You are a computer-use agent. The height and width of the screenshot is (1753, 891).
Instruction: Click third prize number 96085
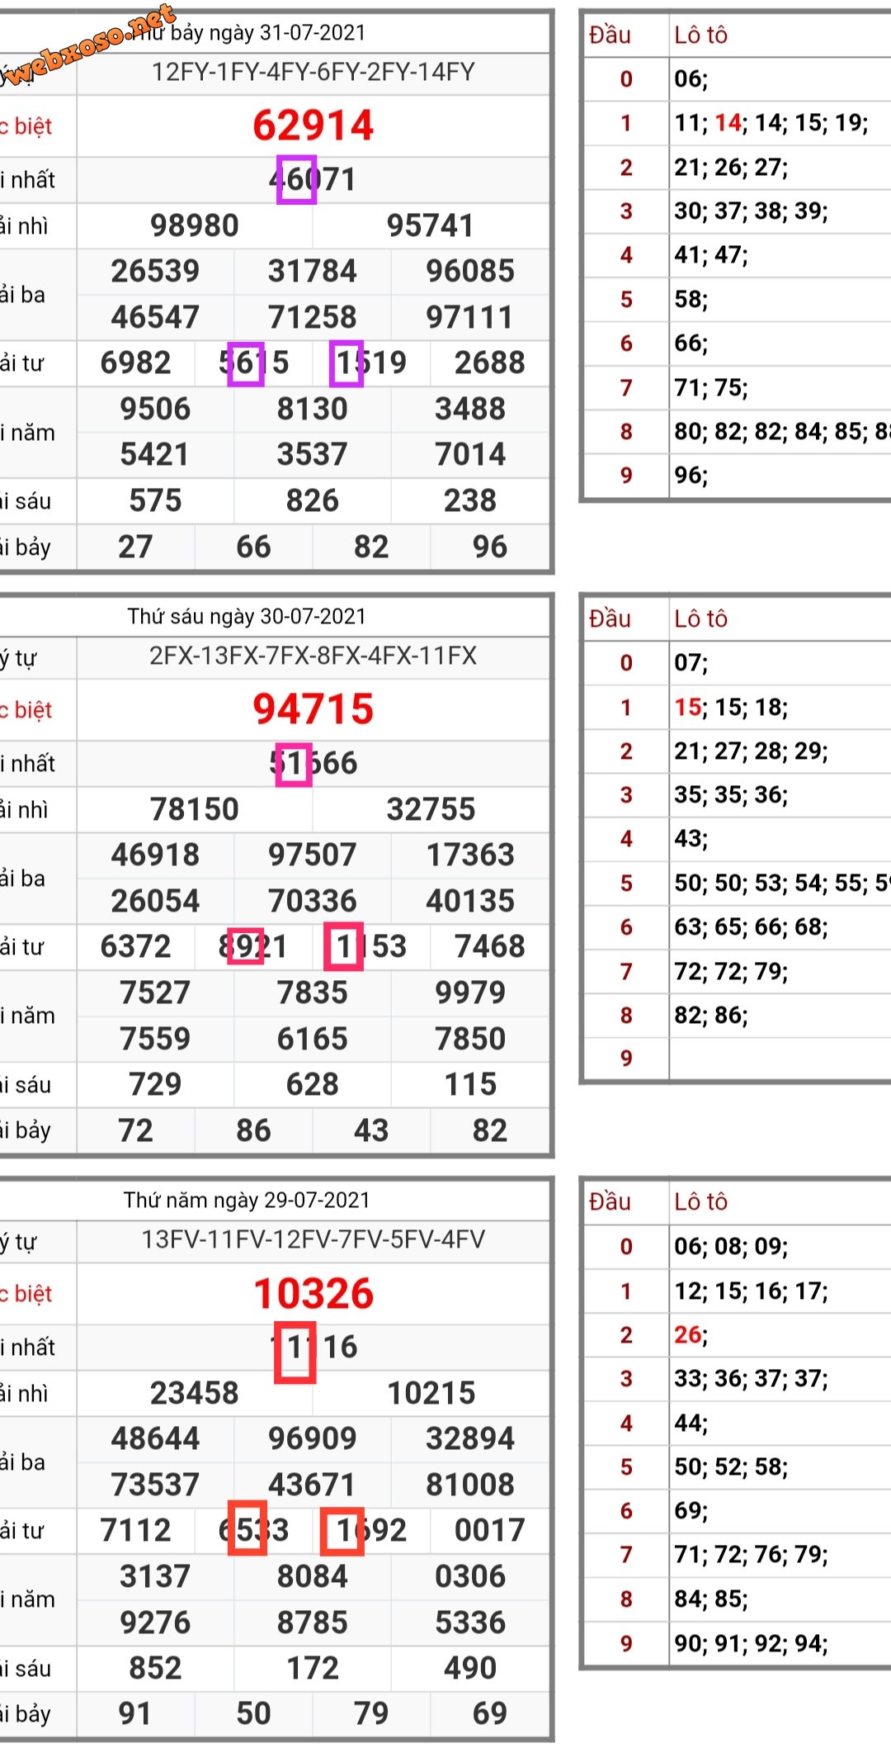[x=470, y=271]
